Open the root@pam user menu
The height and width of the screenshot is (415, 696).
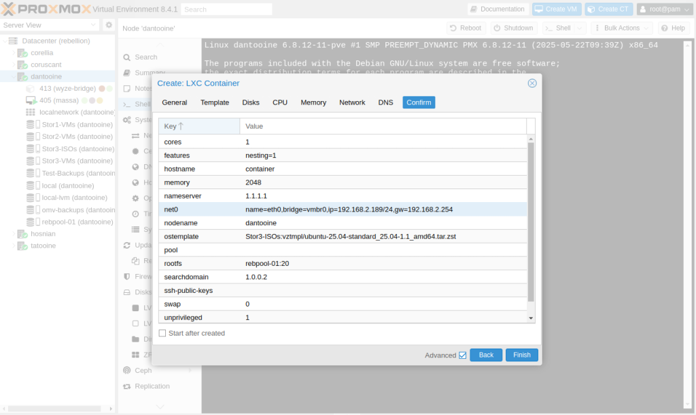pyautogui.click(x=665, y=9)
